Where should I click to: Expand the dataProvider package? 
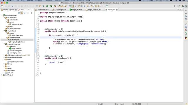click(x=6, y=20)
